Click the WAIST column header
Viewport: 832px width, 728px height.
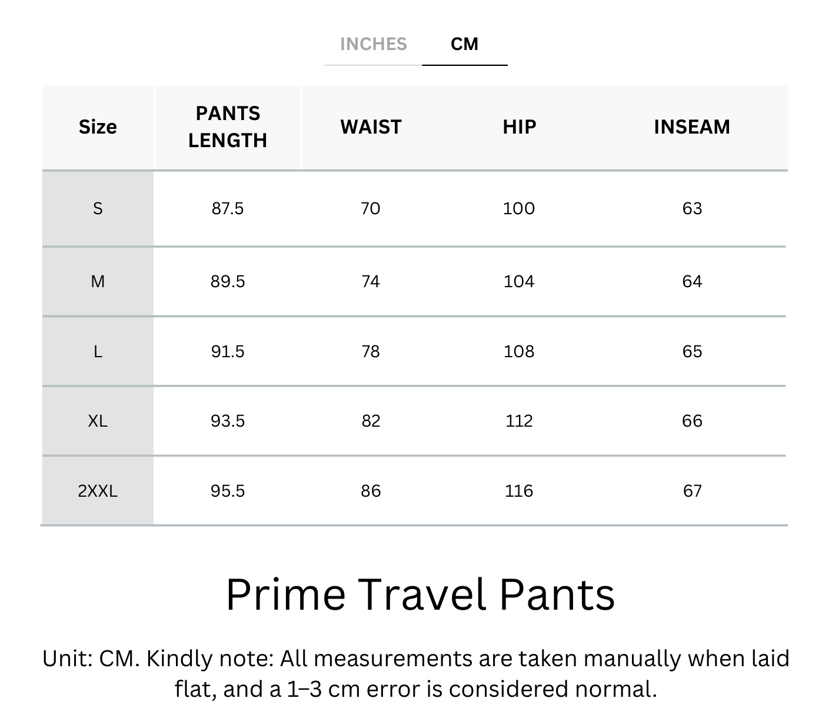click(371, 127)
